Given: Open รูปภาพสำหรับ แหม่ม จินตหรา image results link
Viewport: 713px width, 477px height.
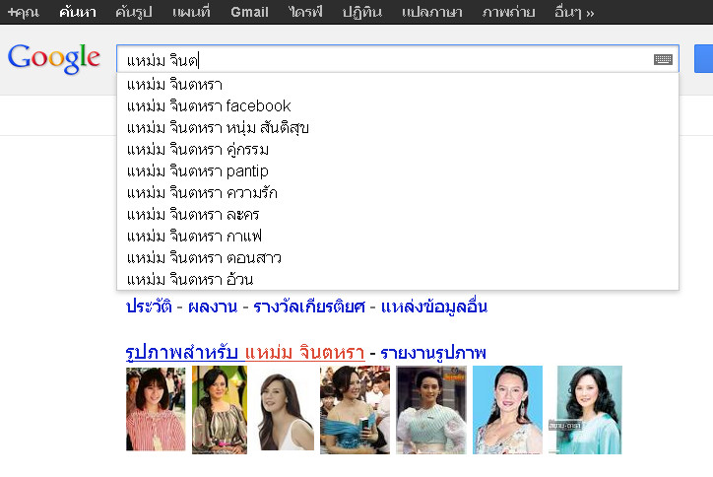Looking at the screenshot, I should (x=245, y=353).
